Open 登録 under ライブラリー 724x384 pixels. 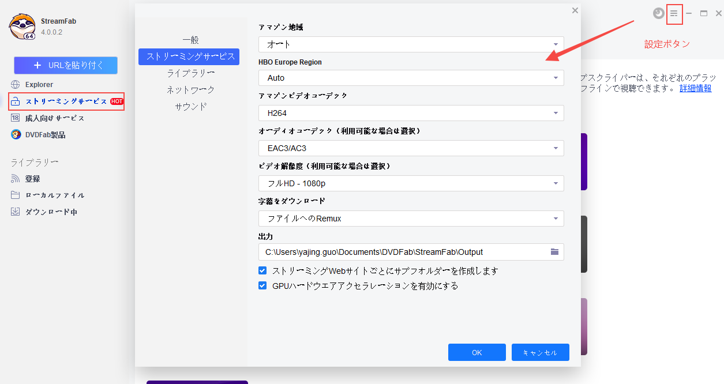click(33, 179)
